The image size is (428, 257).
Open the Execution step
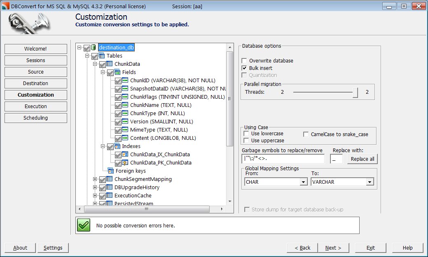tap(36, 107)
